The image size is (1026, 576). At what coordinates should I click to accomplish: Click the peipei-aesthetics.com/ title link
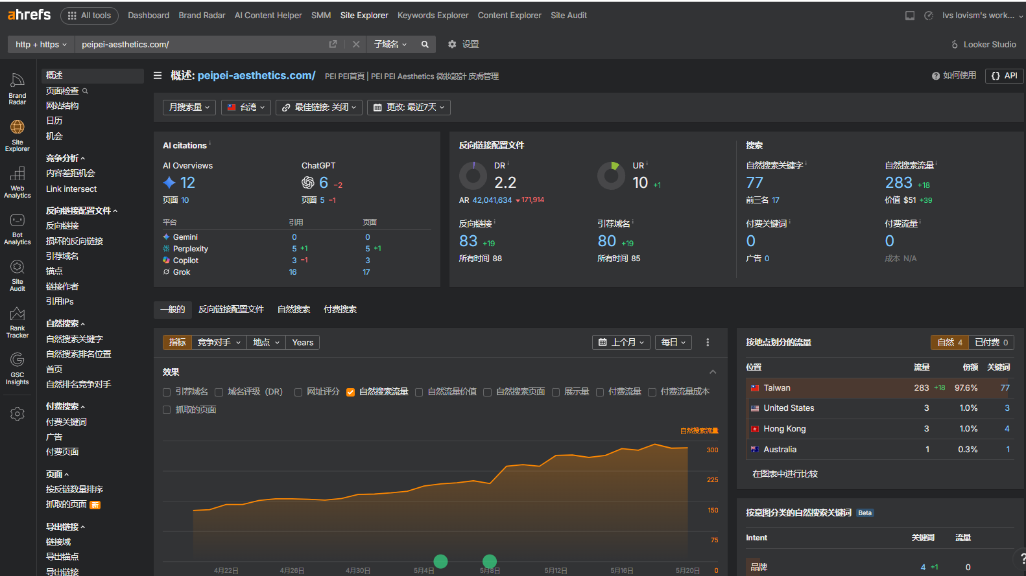click(256, 76)
